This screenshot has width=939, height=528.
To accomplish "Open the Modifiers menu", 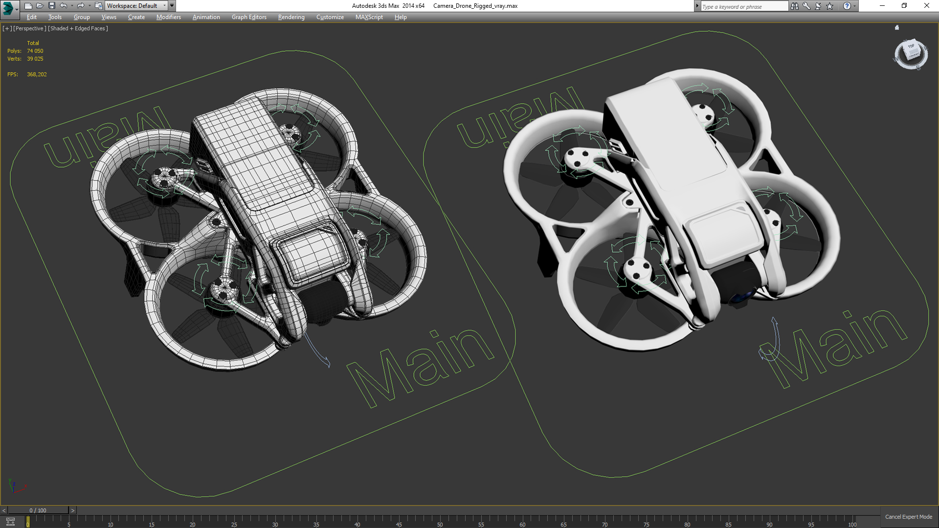I will (x=169, y=17).
